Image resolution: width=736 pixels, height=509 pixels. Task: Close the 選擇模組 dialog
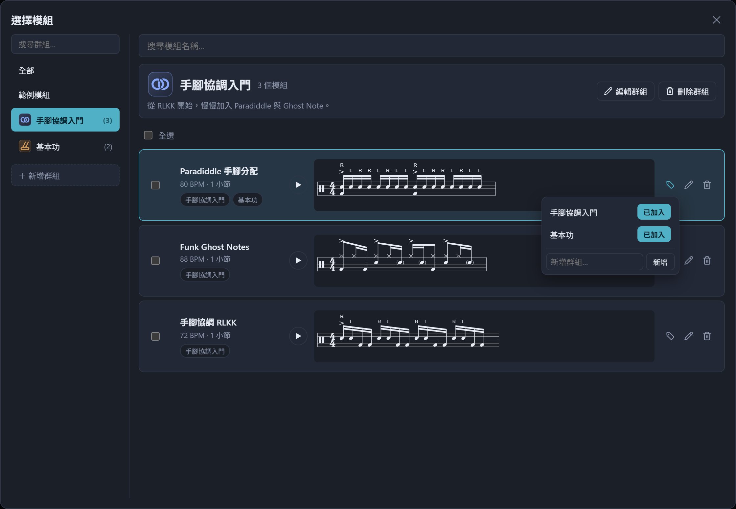click(716, 20)
